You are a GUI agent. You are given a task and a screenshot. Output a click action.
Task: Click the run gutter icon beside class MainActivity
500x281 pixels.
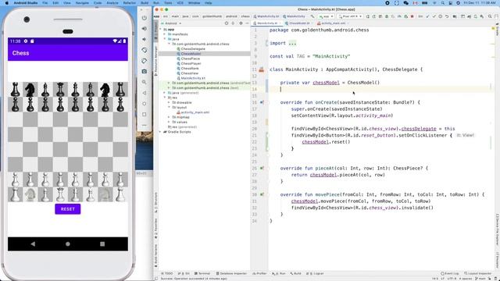point(262,69)
